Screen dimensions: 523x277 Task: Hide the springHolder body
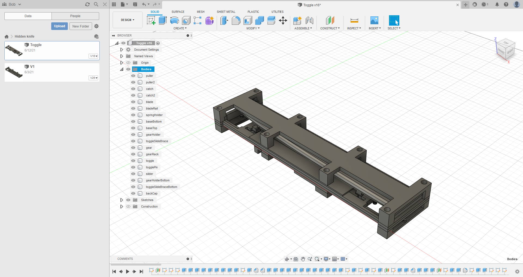pyautogui.click(x=133, y=115)
